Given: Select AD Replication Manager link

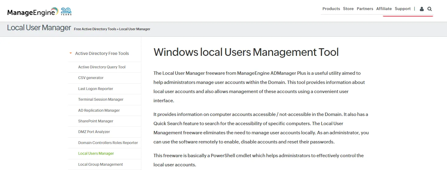Looking at the screenshot, I should [x=99, y=110].
